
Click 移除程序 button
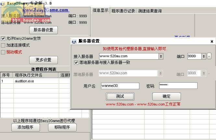[x=62, y=127]
